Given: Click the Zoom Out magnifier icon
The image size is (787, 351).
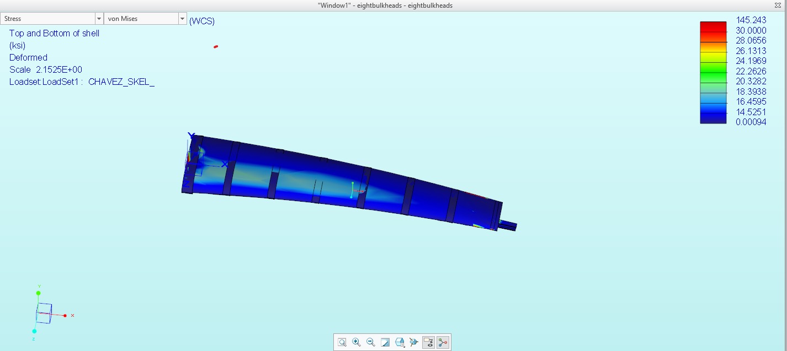Looking at the screenshot, I should [371, 342].
